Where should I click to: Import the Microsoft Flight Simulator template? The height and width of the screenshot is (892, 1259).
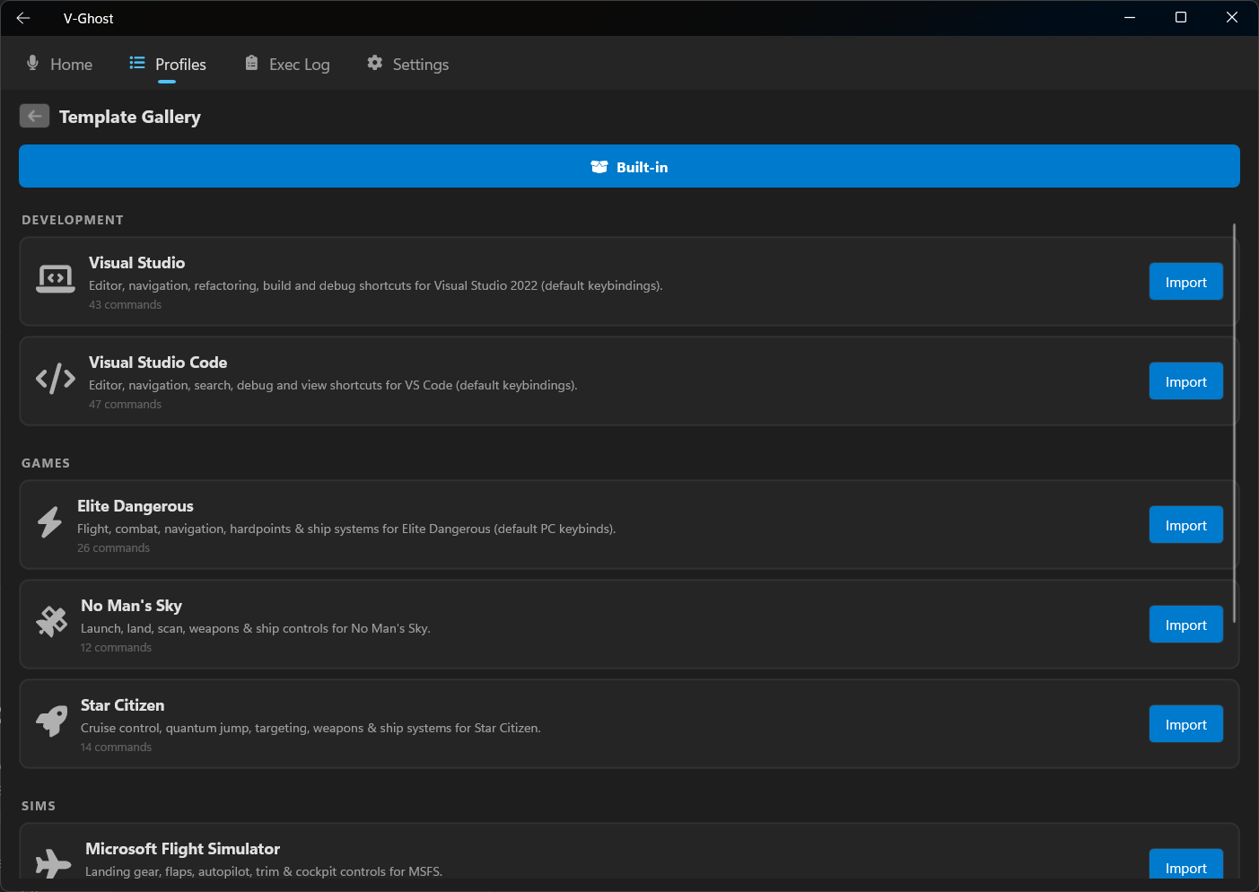[1185, 865]
